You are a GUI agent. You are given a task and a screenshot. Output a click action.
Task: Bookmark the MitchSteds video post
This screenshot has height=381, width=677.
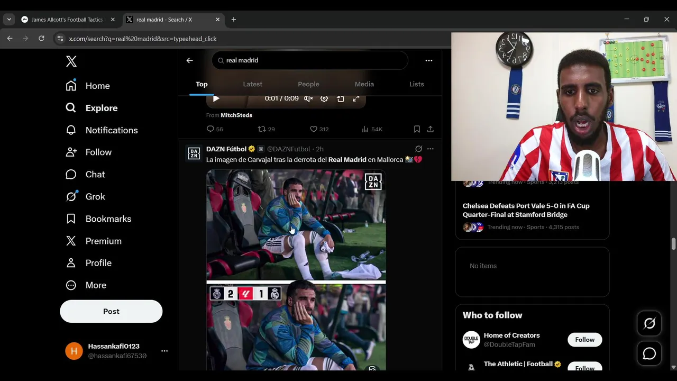(x=417, y=129)
